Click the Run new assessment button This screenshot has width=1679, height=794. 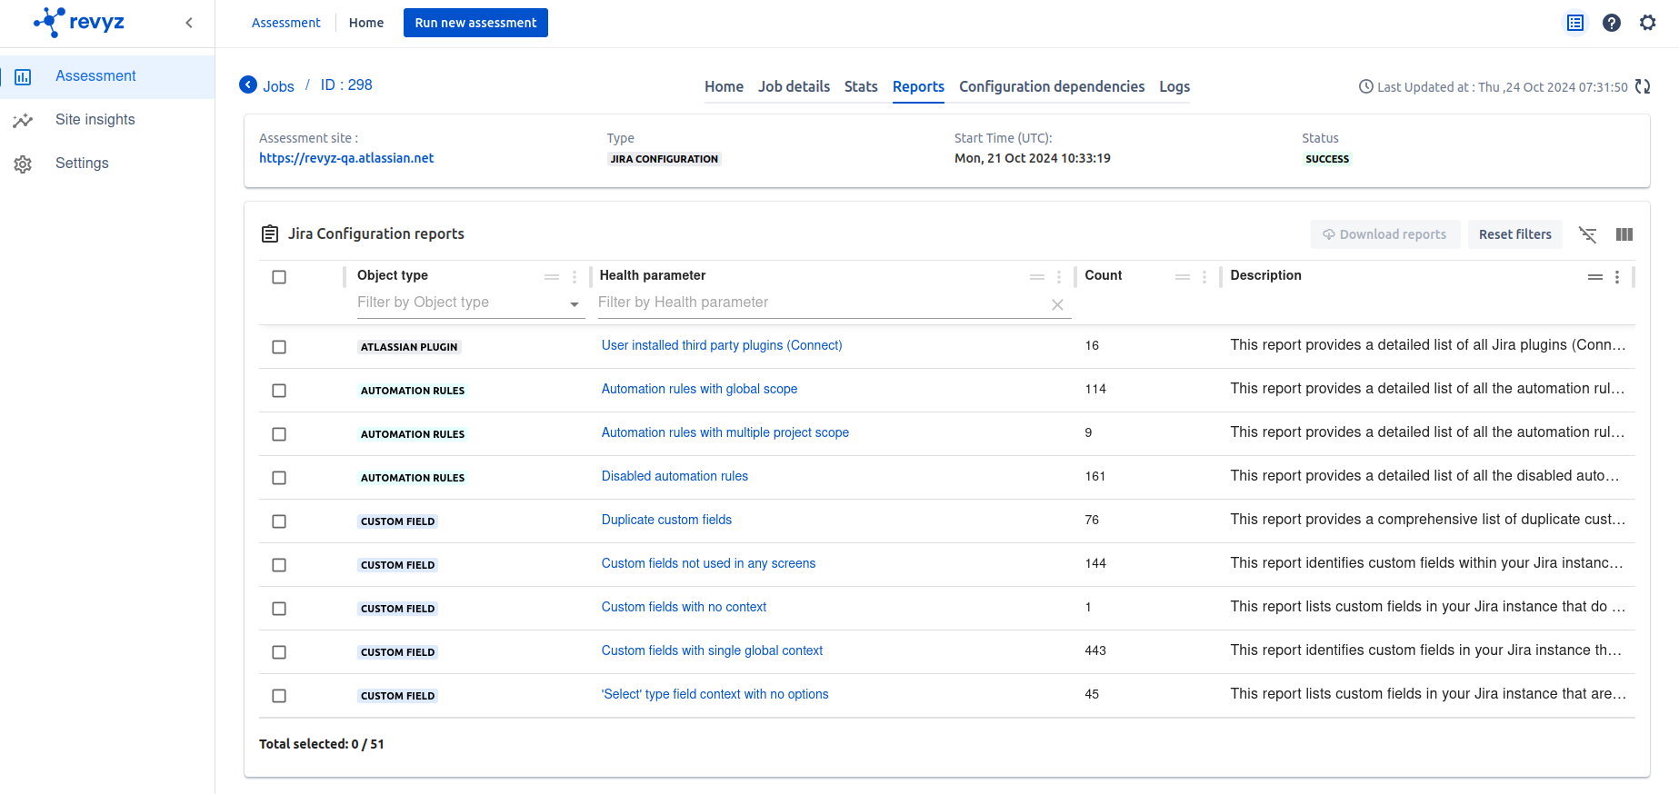click(475, 23)
